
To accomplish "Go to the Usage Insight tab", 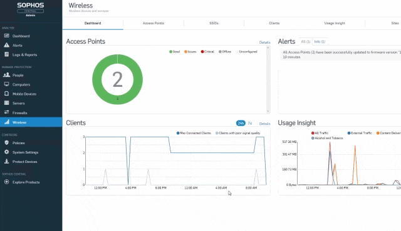I will (335, 23).
